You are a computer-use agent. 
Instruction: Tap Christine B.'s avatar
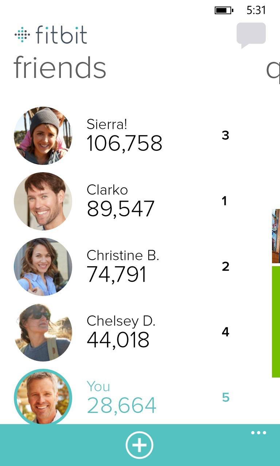click(x=43, y=267)
